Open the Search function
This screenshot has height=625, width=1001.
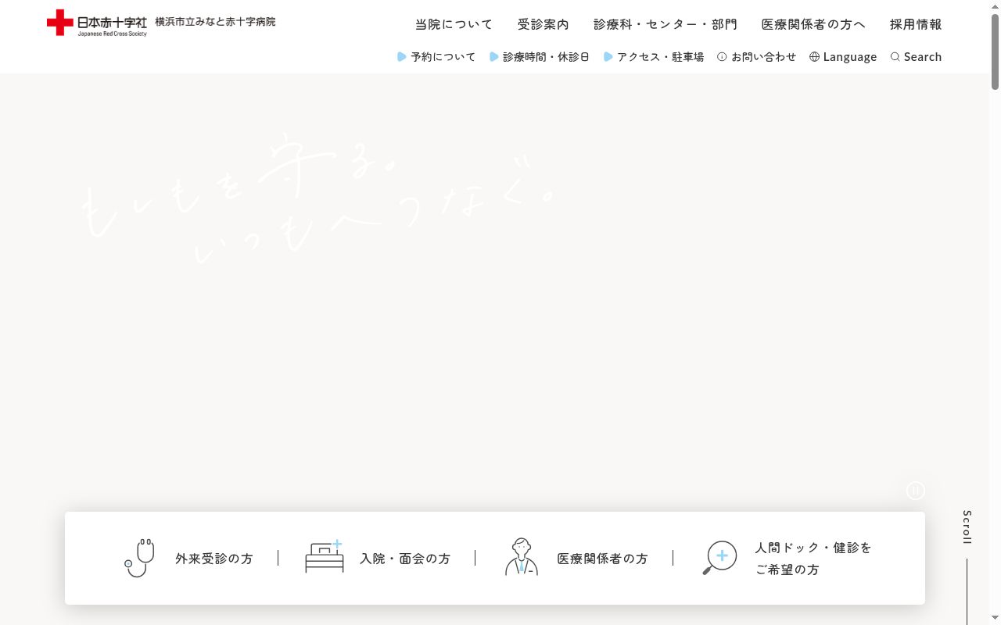tap(916, 57)
